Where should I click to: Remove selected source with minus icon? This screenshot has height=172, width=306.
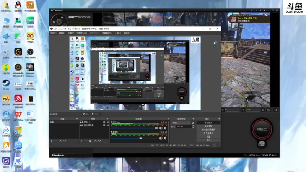pyautogui.click(x=86, y=141)
